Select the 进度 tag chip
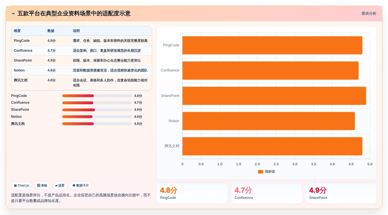The width and height of the screenshot is (388, 215). click(x=60, y=186)
